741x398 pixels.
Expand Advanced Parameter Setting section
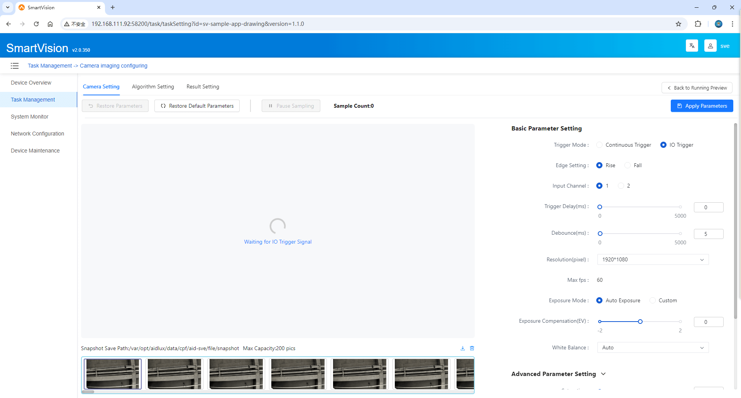603,374
